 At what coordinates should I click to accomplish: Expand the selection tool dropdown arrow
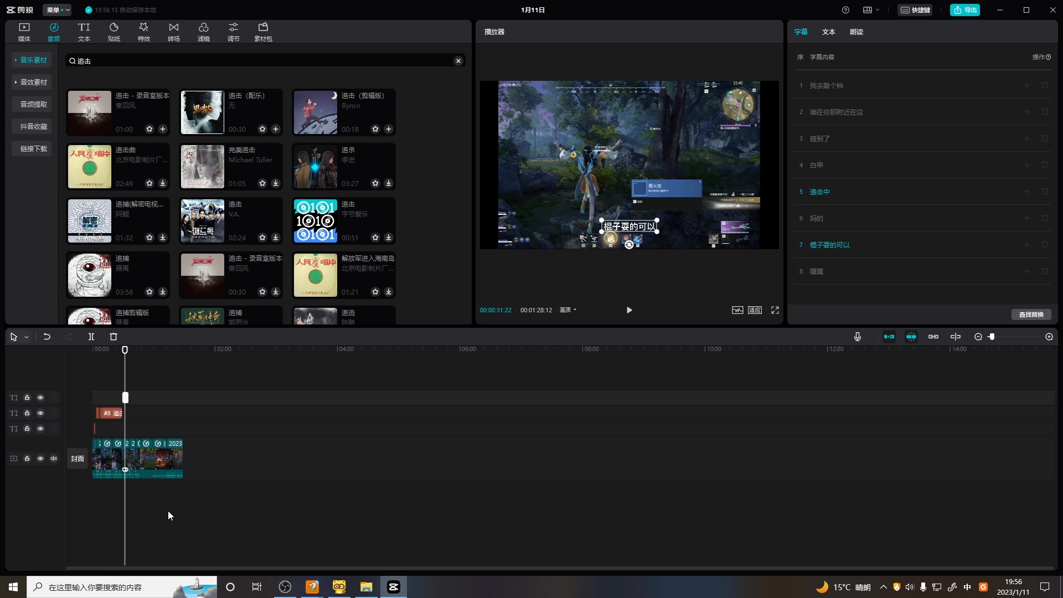[x=26, y=337]
